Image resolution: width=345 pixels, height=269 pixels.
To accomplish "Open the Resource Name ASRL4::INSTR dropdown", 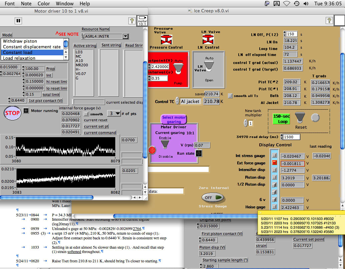I will pyautogui.click(x=125, y=36).
